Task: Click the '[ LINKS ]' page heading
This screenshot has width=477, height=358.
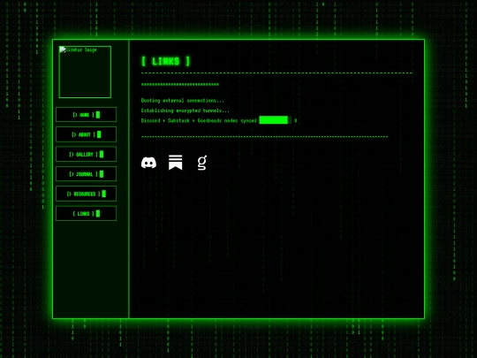Action: coord(166,62)
